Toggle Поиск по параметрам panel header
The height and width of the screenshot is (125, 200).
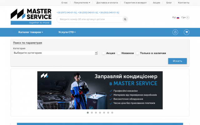click(x=27, y=43)
